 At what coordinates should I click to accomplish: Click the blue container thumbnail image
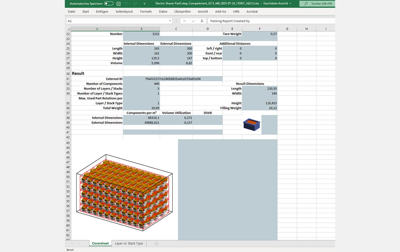[x=251, y=124]
